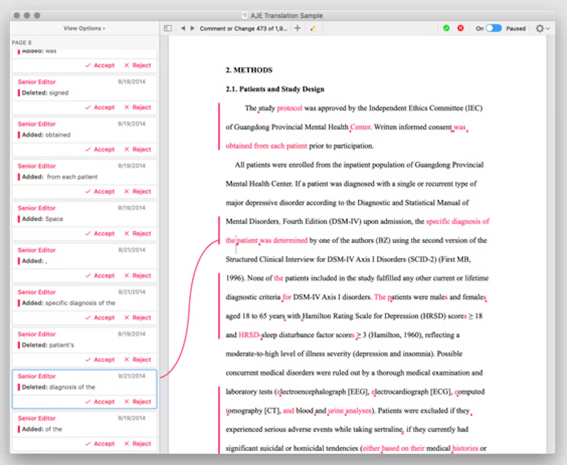Reject the partially visible 'Added: was' change
Viewport: 567px width, 465px height.
[x=137, y=65]
